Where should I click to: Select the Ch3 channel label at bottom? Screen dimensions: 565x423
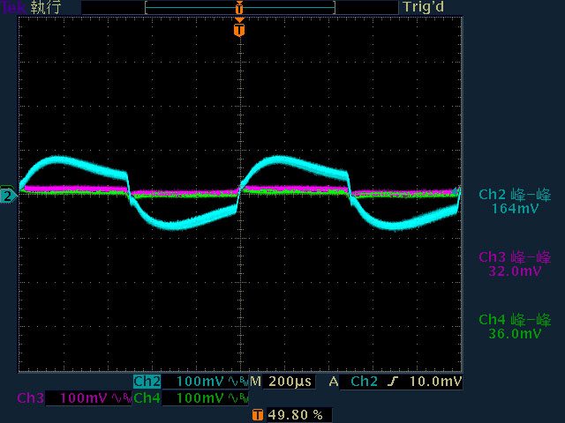pyautogui.click(x=30, y=398)
